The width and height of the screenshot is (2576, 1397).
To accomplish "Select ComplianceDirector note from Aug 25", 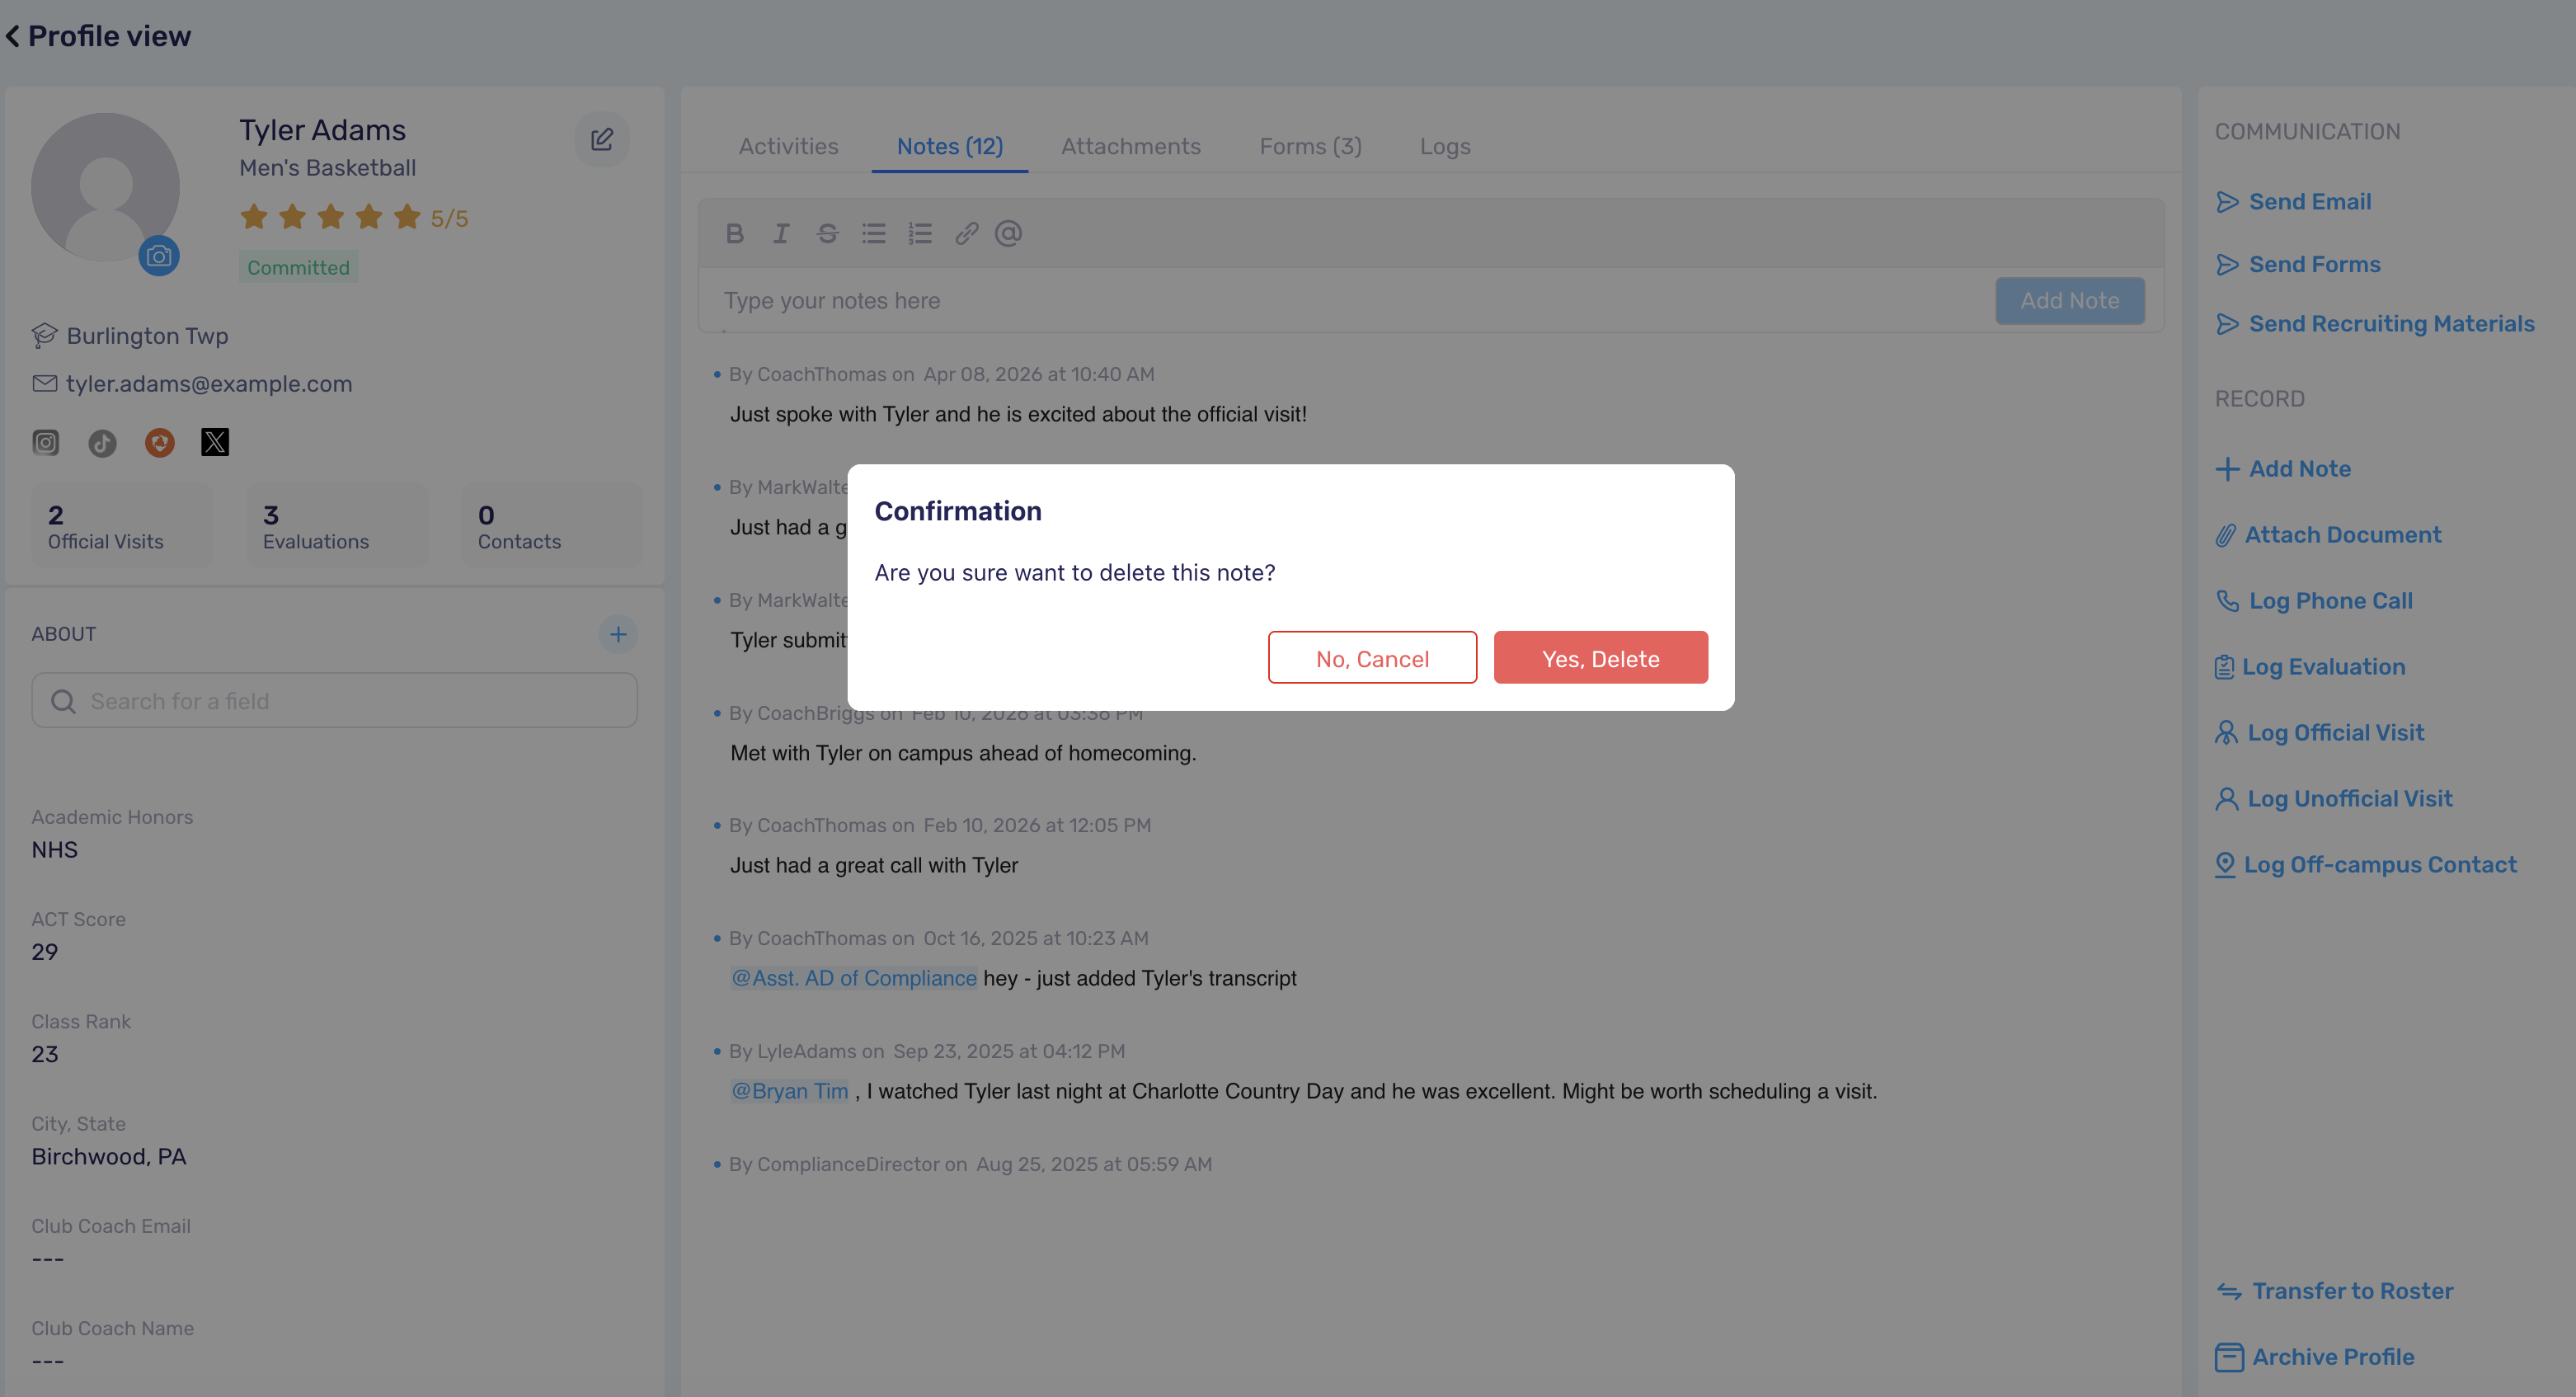I will pos(970,1164).
